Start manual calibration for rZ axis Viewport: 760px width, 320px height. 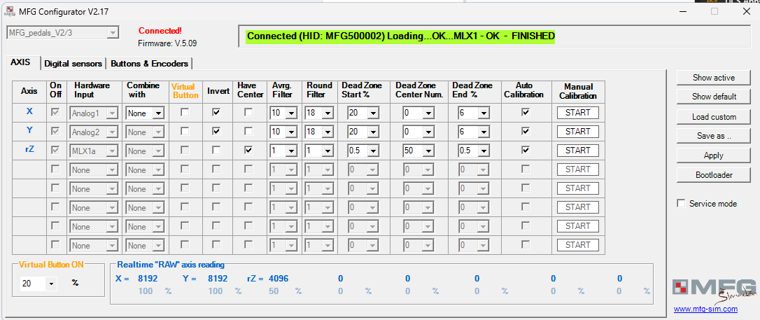[578, 151]
